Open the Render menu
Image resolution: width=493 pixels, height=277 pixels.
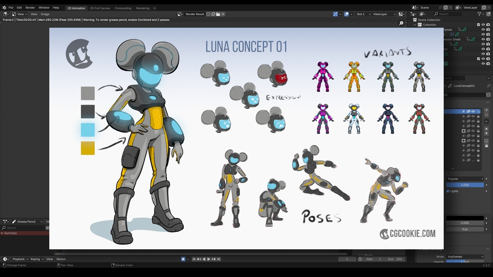click(x=30, y=8)
